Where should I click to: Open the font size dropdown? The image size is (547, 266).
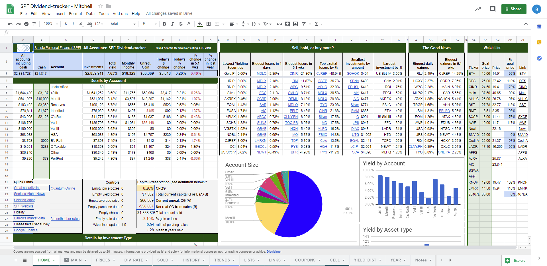click(150, 24)
